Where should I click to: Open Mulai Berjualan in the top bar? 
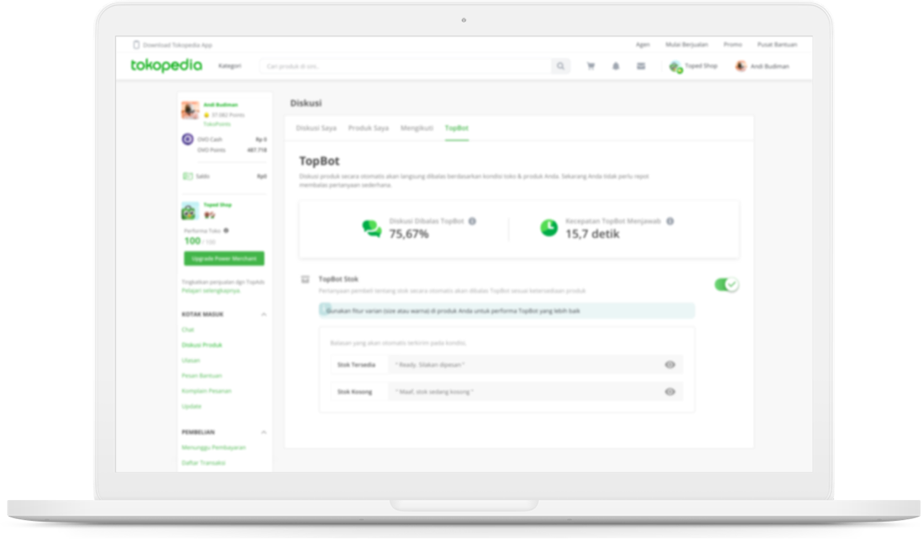(x=687, y=45)
